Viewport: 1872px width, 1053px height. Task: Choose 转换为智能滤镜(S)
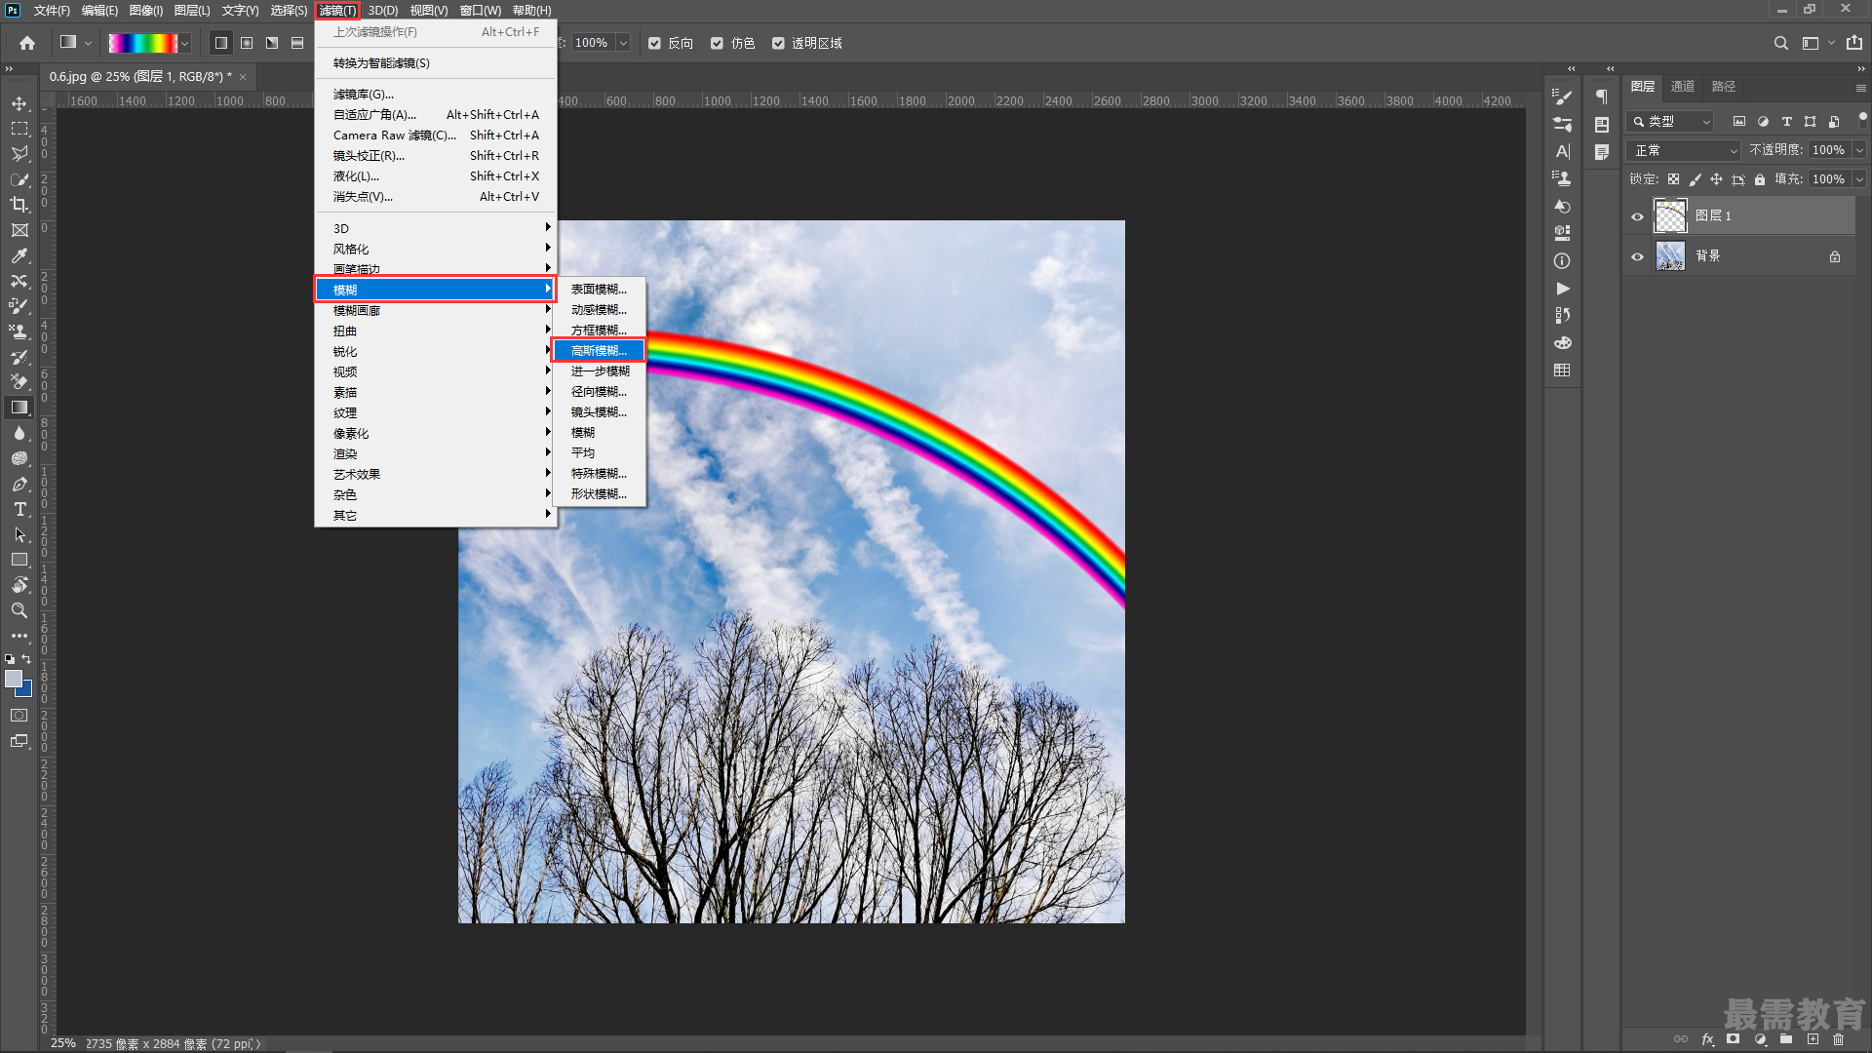point(435,63)
